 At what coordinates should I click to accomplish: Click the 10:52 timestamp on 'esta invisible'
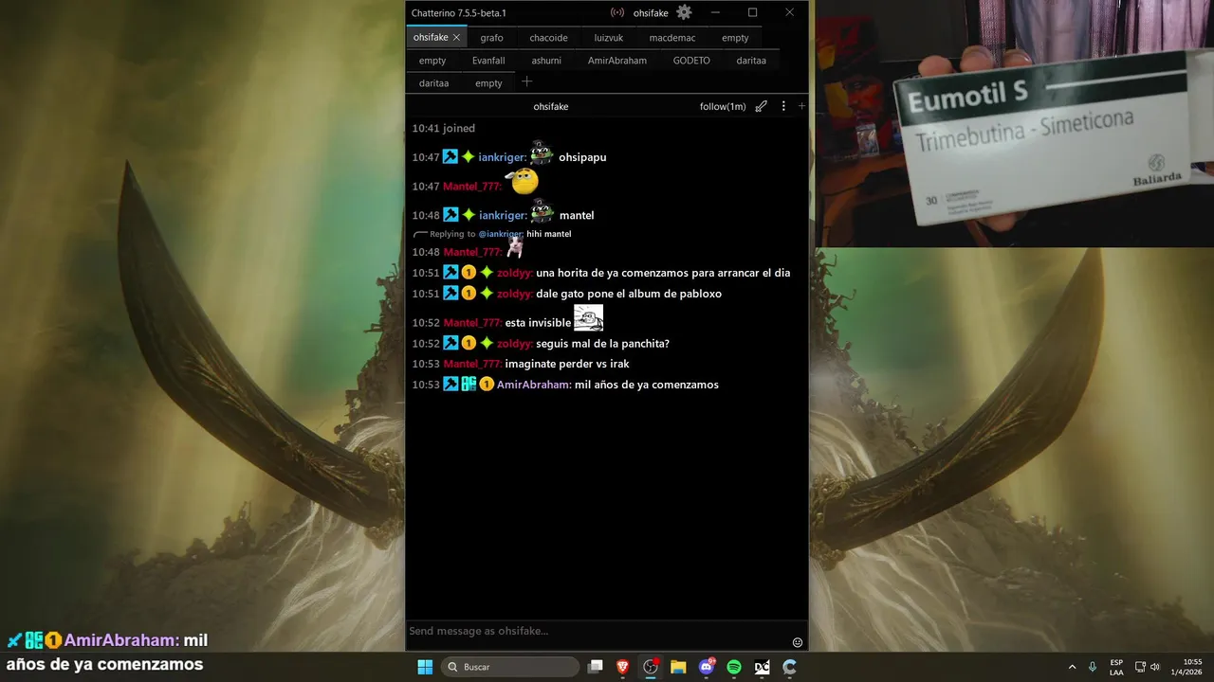(426, 323)
